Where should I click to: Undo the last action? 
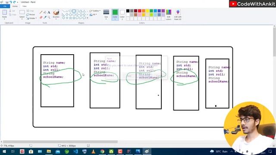coord(10,2)
